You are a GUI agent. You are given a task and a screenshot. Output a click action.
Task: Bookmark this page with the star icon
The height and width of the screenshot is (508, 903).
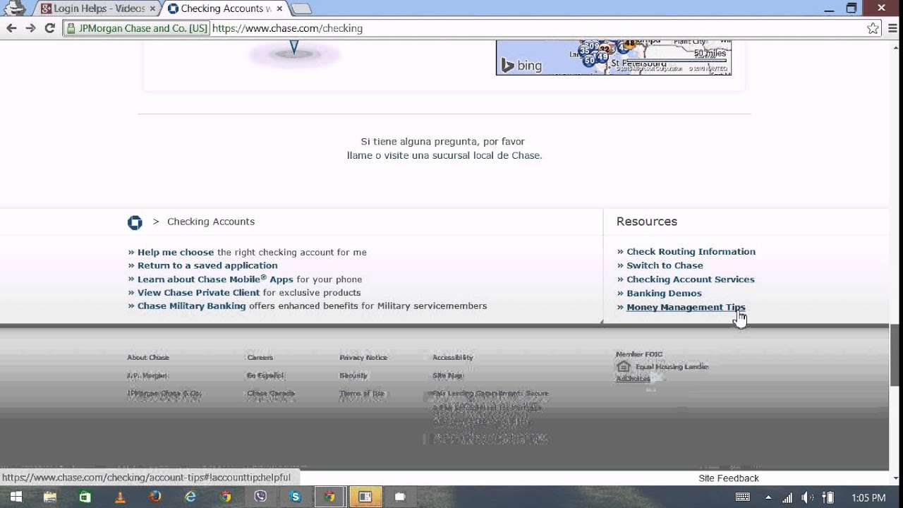coord(873,28)
